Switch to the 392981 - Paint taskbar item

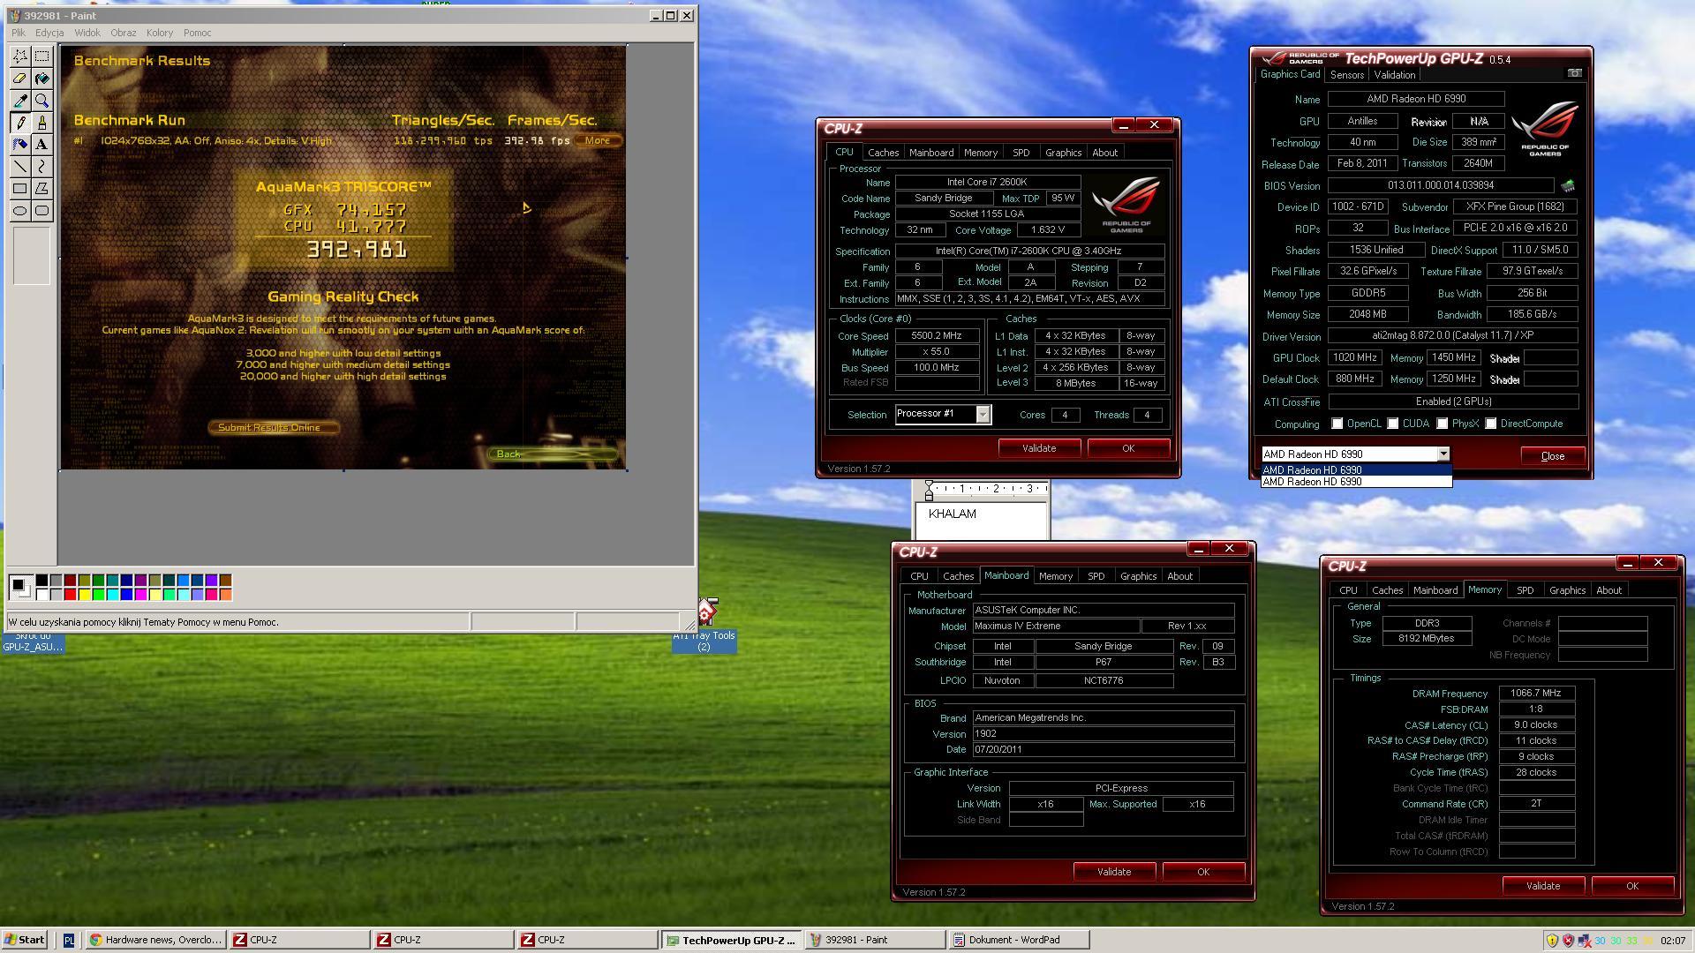tap(874, 940)
